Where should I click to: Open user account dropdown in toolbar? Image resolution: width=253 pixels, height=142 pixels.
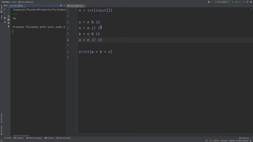point(209,2)
